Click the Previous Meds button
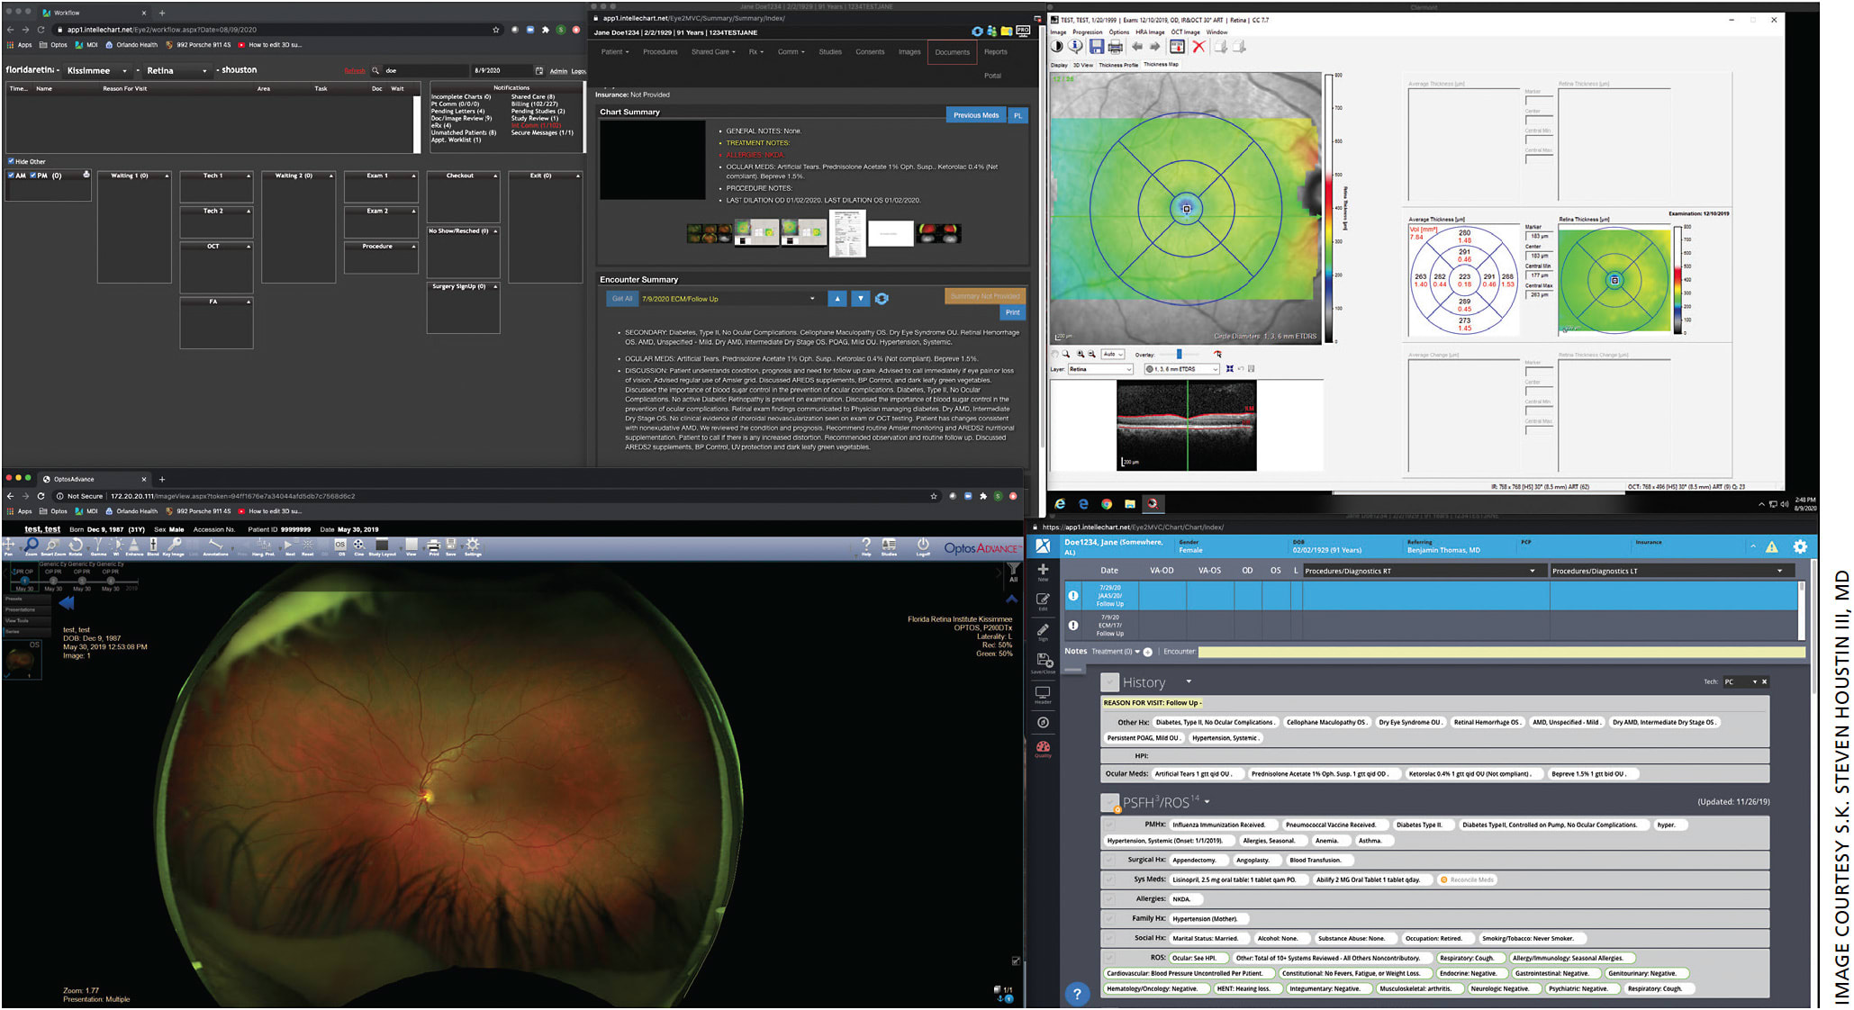 click(975, 115)
